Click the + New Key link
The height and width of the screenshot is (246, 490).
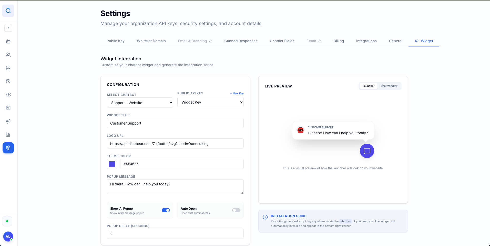237,93
